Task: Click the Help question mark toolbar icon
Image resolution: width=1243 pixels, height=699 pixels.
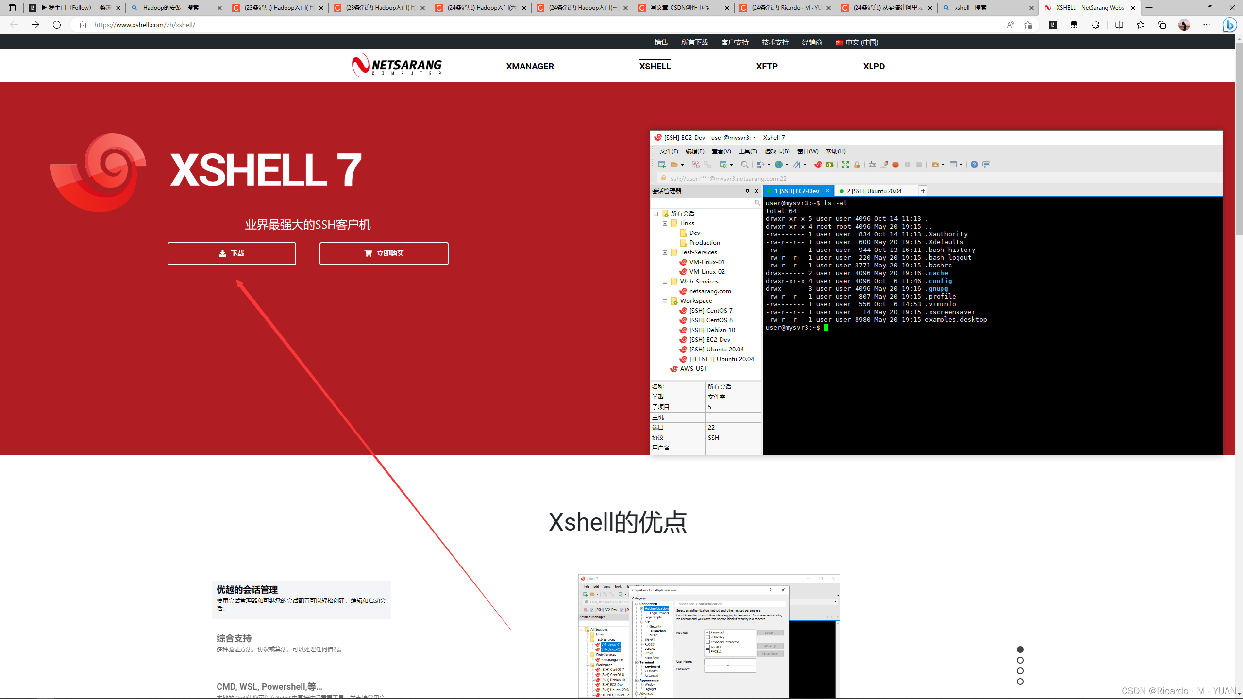Action: [974, 165]
